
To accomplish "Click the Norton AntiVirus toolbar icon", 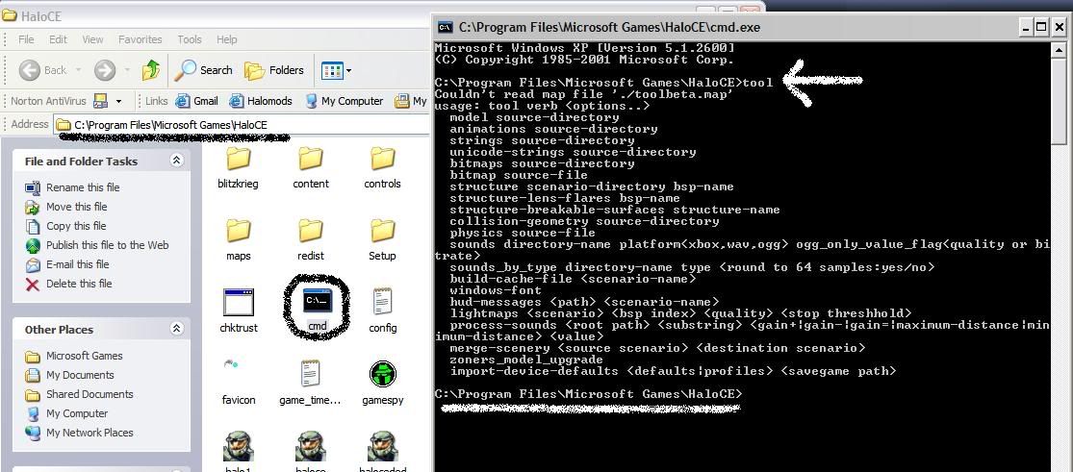I will pyautogui.click(x=101, y=101).
